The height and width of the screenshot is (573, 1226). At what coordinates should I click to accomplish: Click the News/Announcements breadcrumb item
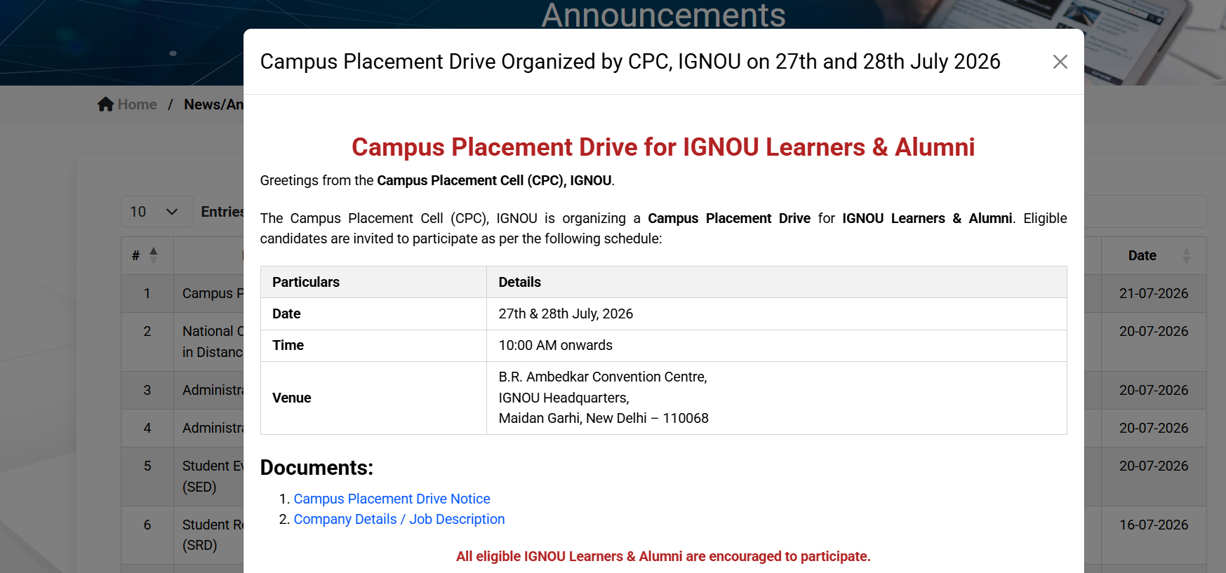(213, 105)
